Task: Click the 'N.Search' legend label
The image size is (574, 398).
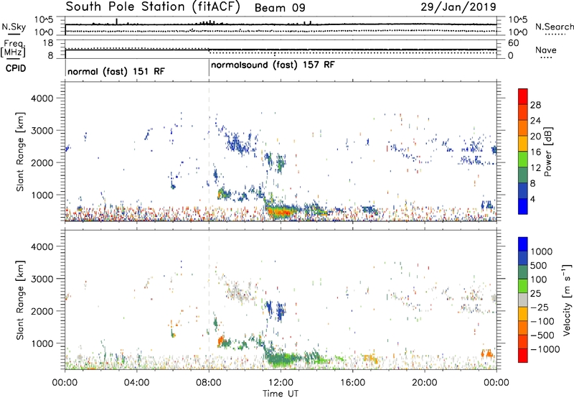Action: coord(555,27)
